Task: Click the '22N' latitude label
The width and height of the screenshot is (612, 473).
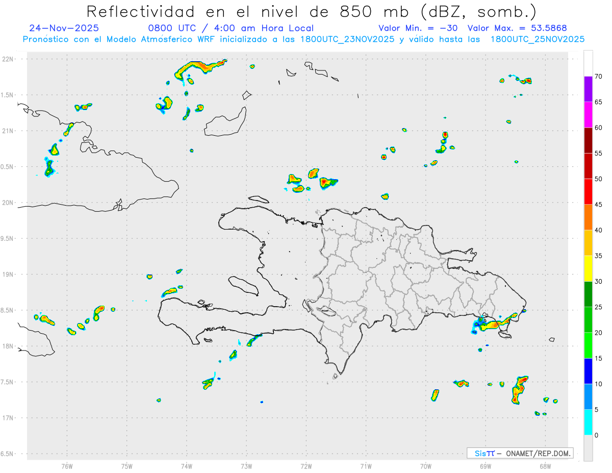Action: 8,59
